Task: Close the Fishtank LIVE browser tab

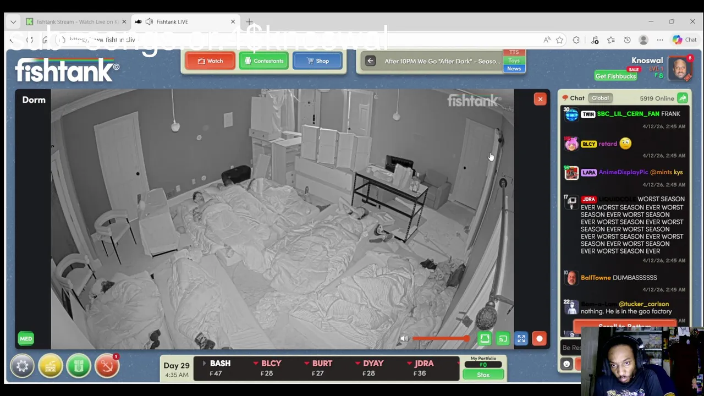Action: pyautogui.click(x=233, y=22)
